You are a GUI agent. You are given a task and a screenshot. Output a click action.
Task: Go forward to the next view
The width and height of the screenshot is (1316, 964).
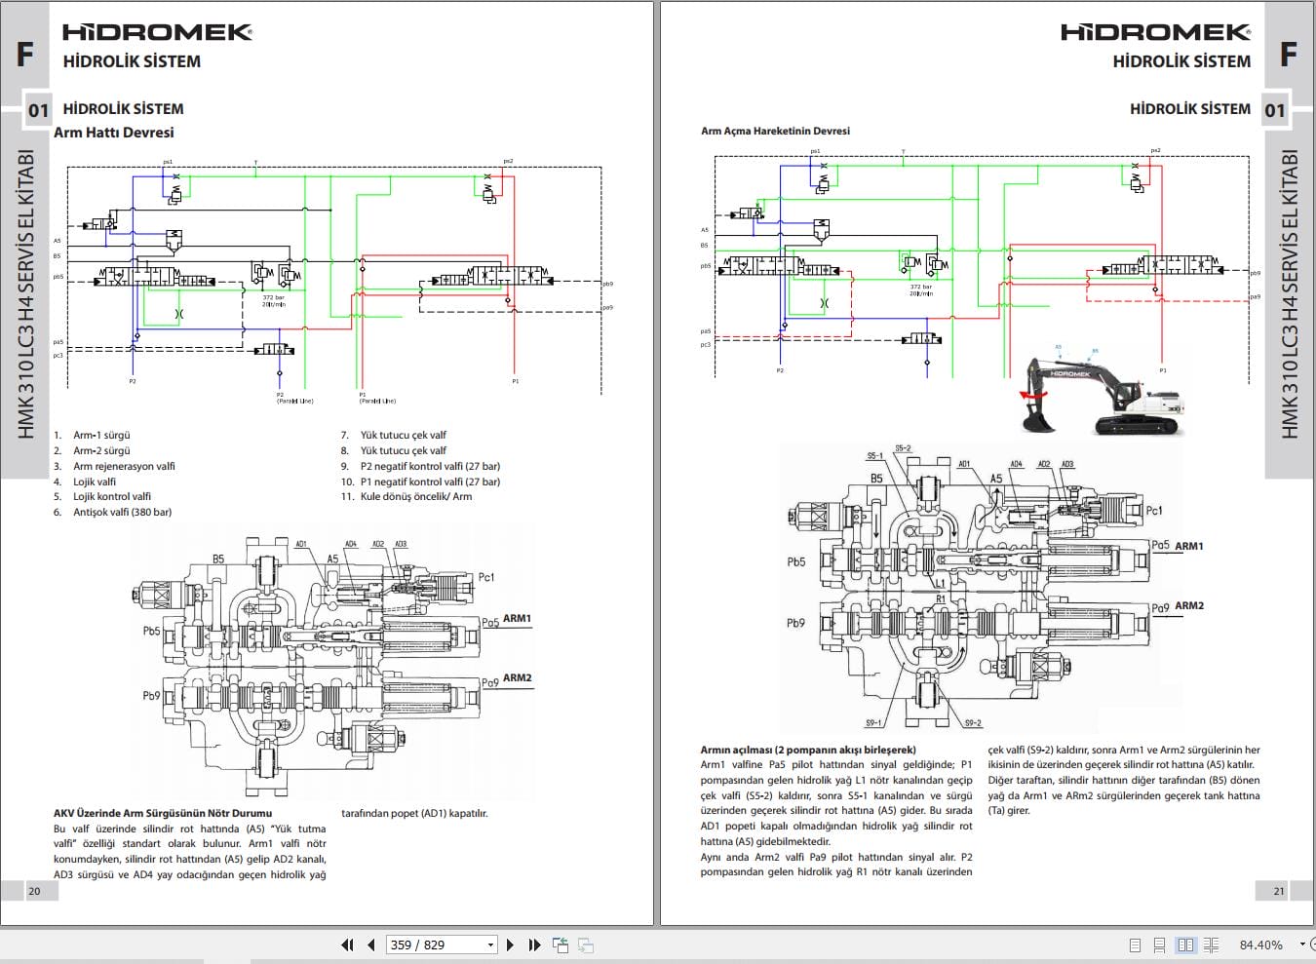coord(585,945)
